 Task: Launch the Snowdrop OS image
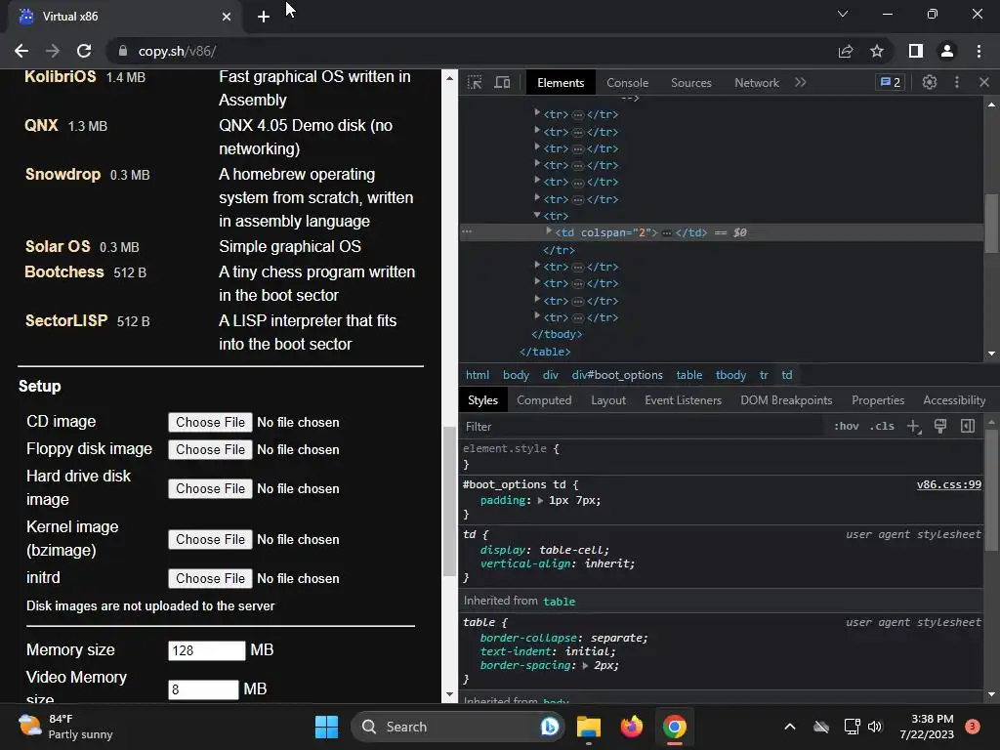coord(62,174)
